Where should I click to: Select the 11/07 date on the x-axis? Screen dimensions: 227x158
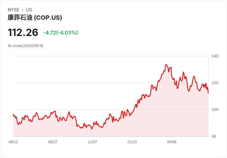(x=92, y=142)
